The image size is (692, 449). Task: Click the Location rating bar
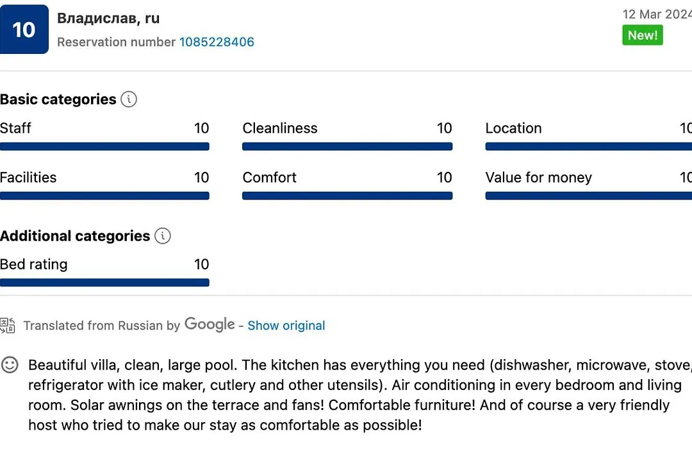[589, 147]
